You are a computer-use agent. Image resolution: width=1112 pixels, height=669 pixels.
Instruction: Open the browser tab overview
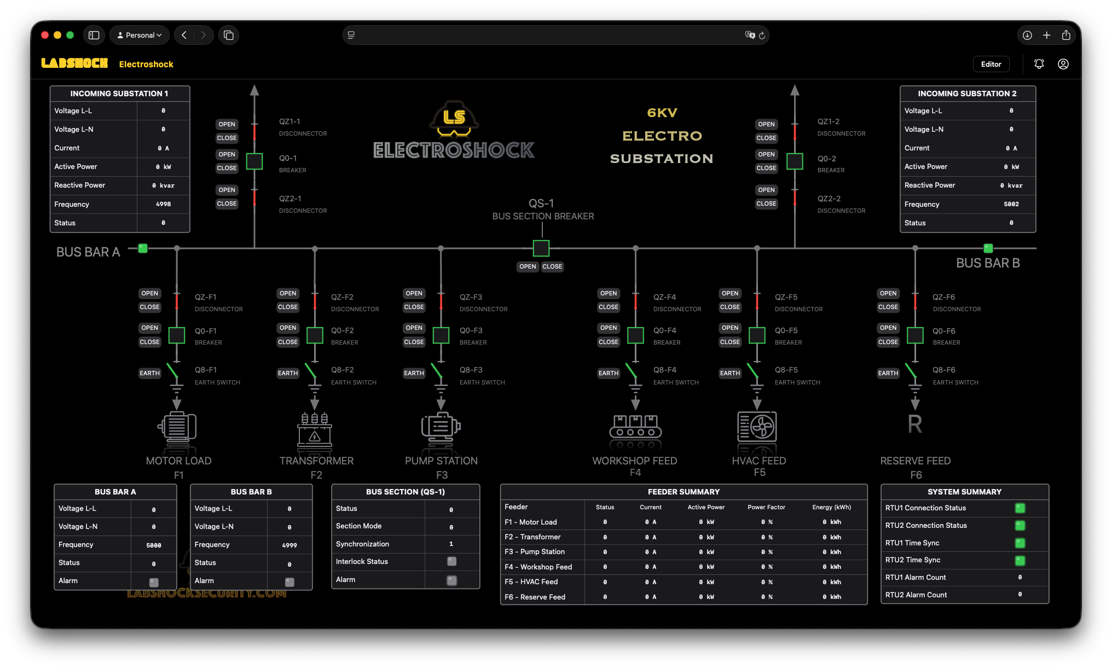(x=229, y=35)
